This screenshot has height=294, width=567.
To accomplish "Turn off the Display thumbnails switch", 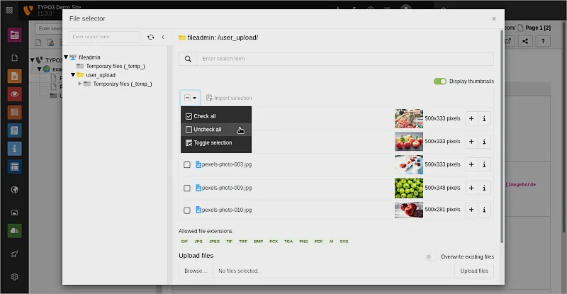I will [x=440, y=81].
